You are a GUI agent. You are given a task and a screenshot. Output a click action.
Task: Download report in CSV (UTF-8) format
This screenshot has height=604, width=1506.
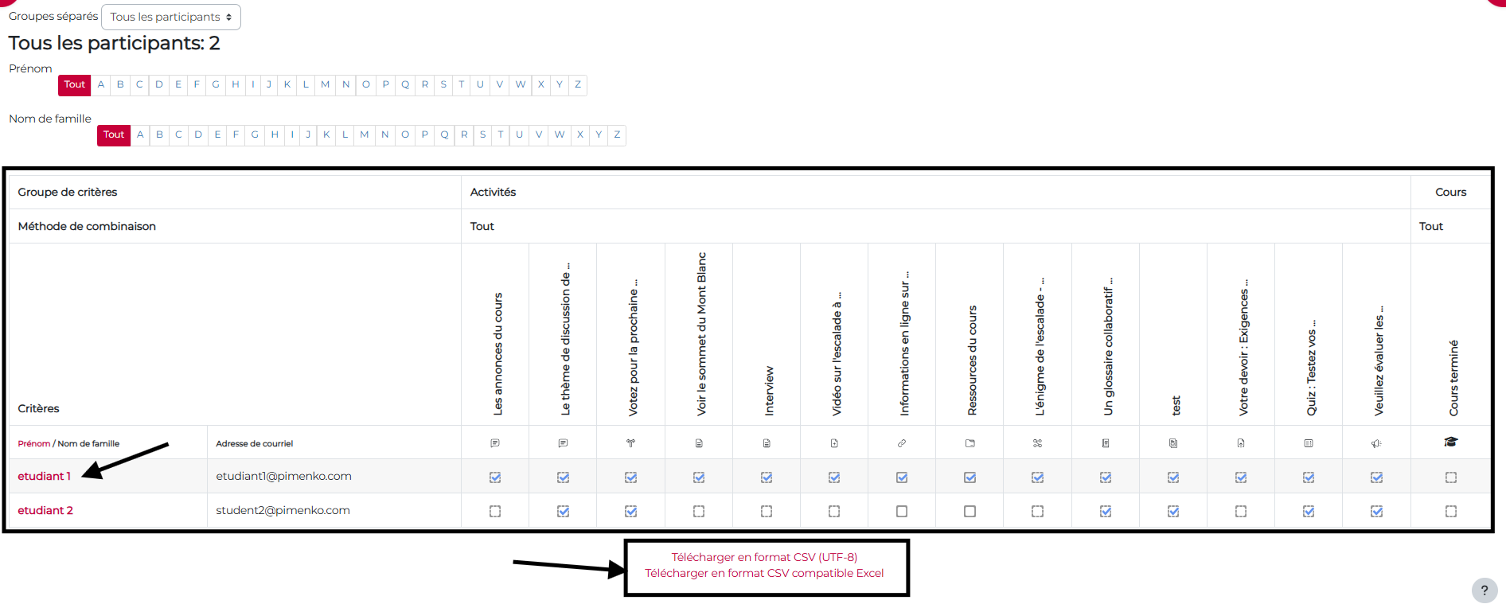tap(764, 557)
